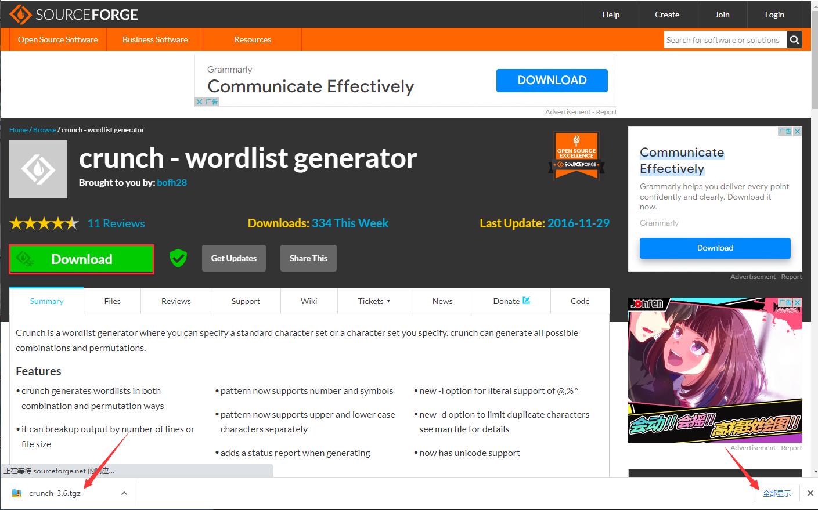Viewport: 818px width, 510px height.
Task: Switch to the Support tab
Action: (x=246, y=301)
